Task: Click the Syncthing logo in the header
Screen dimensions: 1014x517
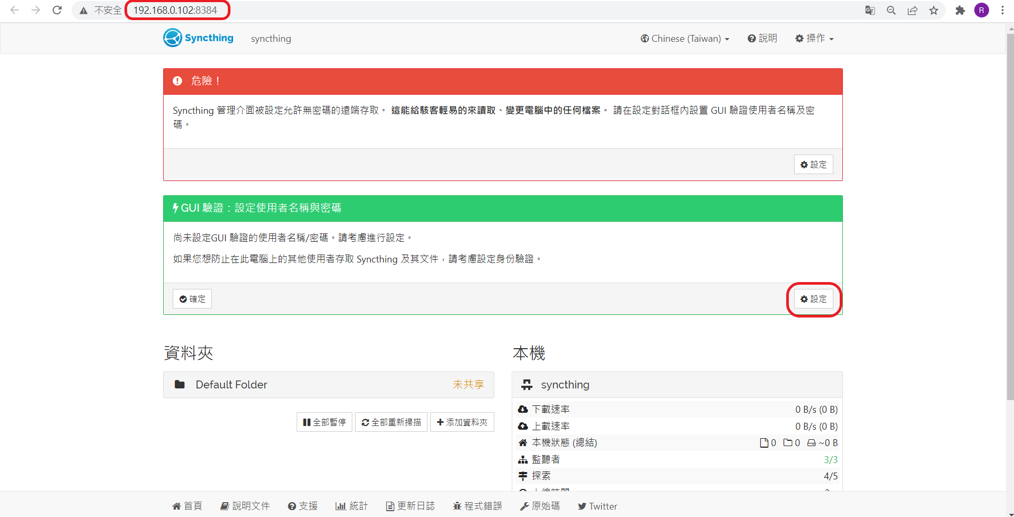Action: coord(198,38)
